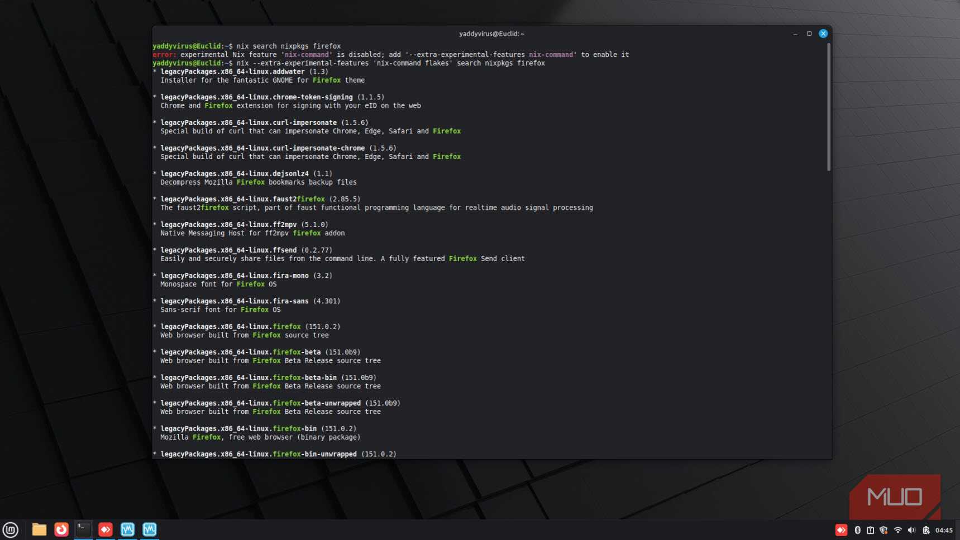The width and height of the screenshot is (960, 540).
Task: Click 'The faust2firefox script' description line
Action: (376, 208)
